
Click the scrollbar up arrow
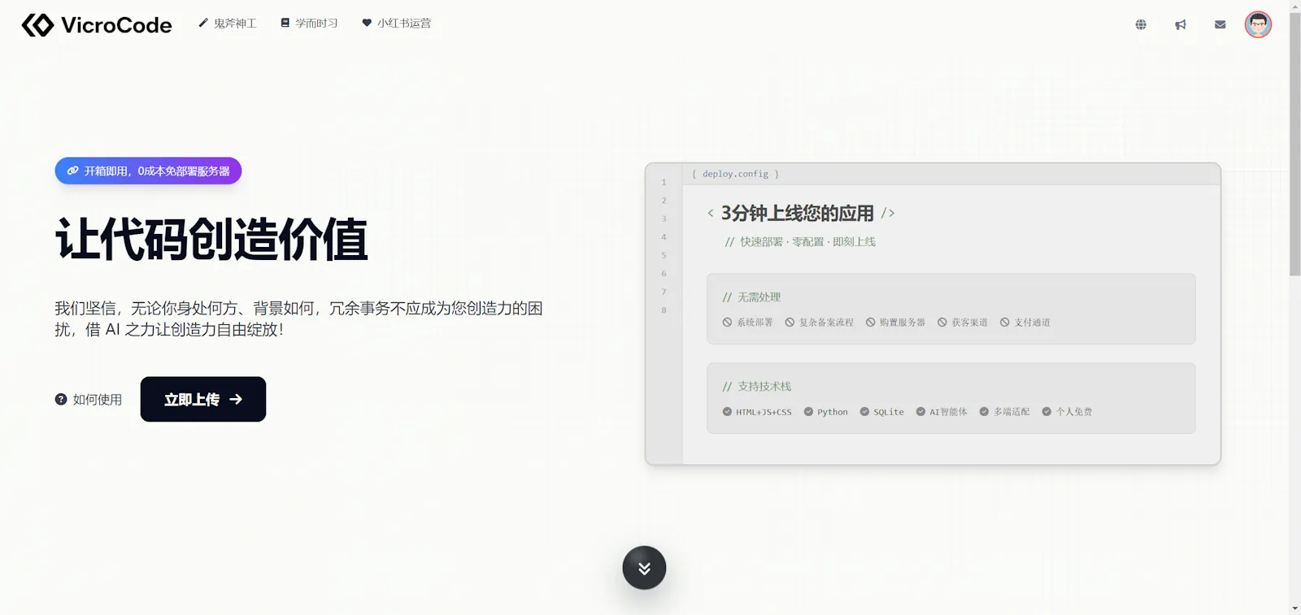click(x=1294, y=6)
